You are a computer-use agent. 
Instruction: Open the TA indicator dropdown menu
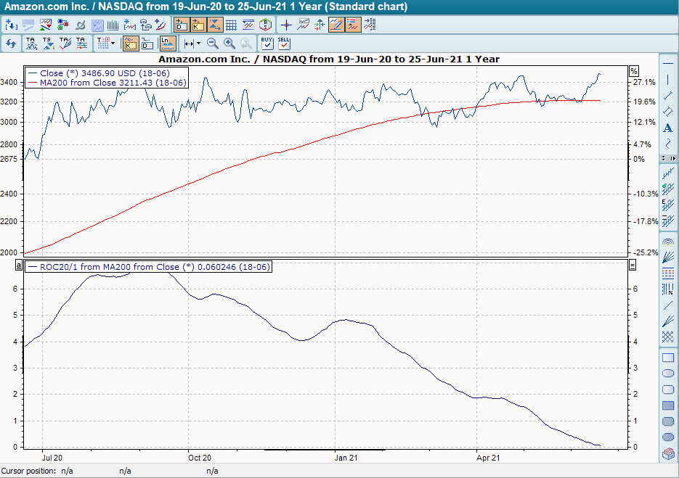pos(31,44)
